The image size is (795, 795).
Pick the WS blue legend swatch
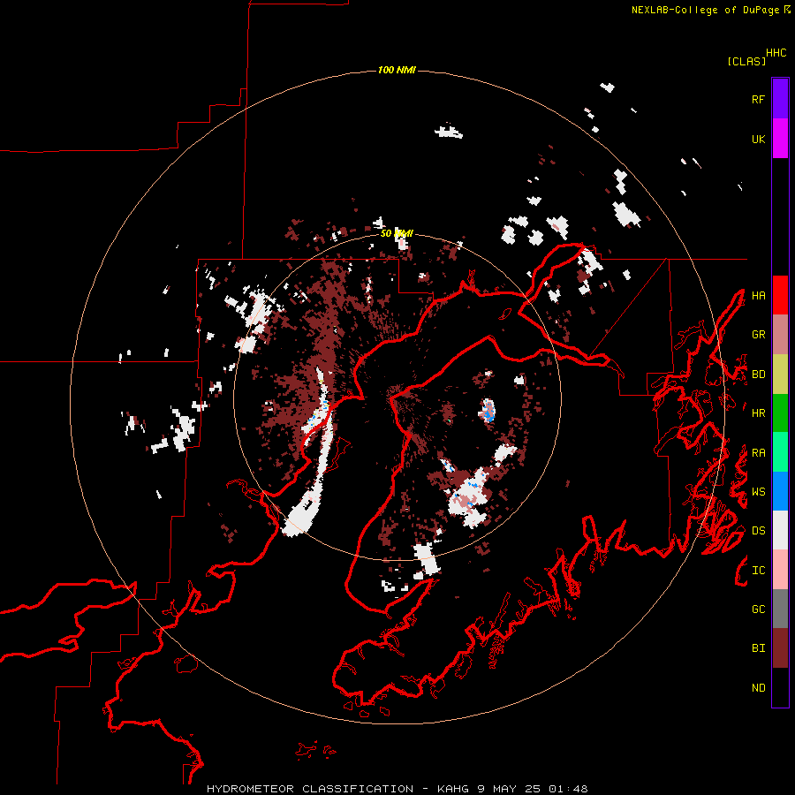coord(780,491)
